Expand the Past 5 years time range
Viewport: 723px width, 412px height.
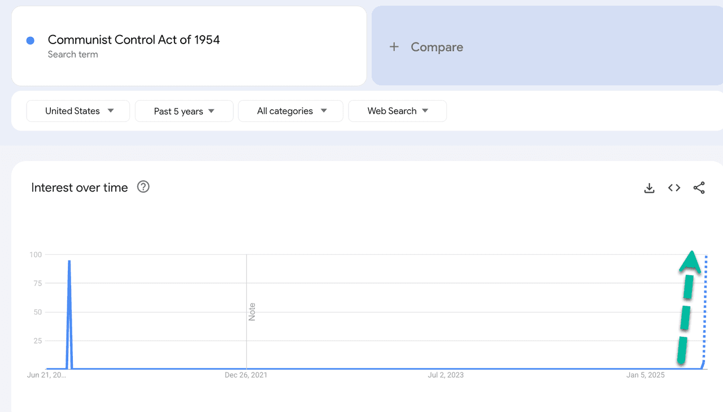coord(184,111)
